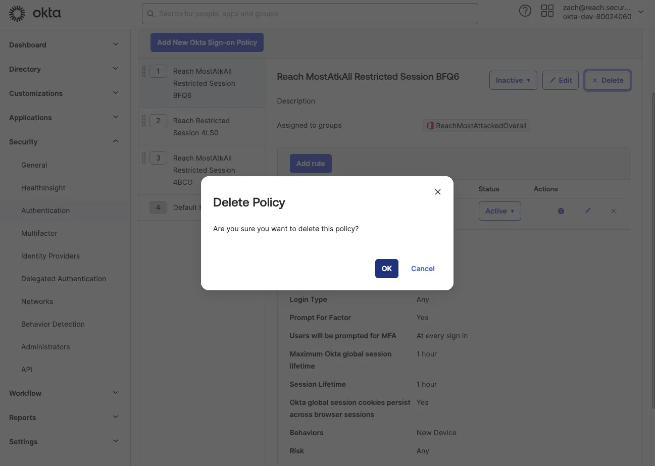This screenshot has height=466, width=655.
Task: Open the apps grid icon
Action: point(547,11)
